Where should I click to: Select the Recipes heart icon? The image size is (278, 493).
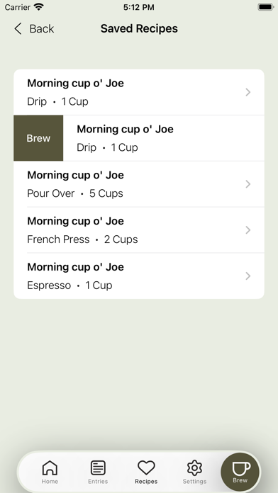[x=146, y=467]
